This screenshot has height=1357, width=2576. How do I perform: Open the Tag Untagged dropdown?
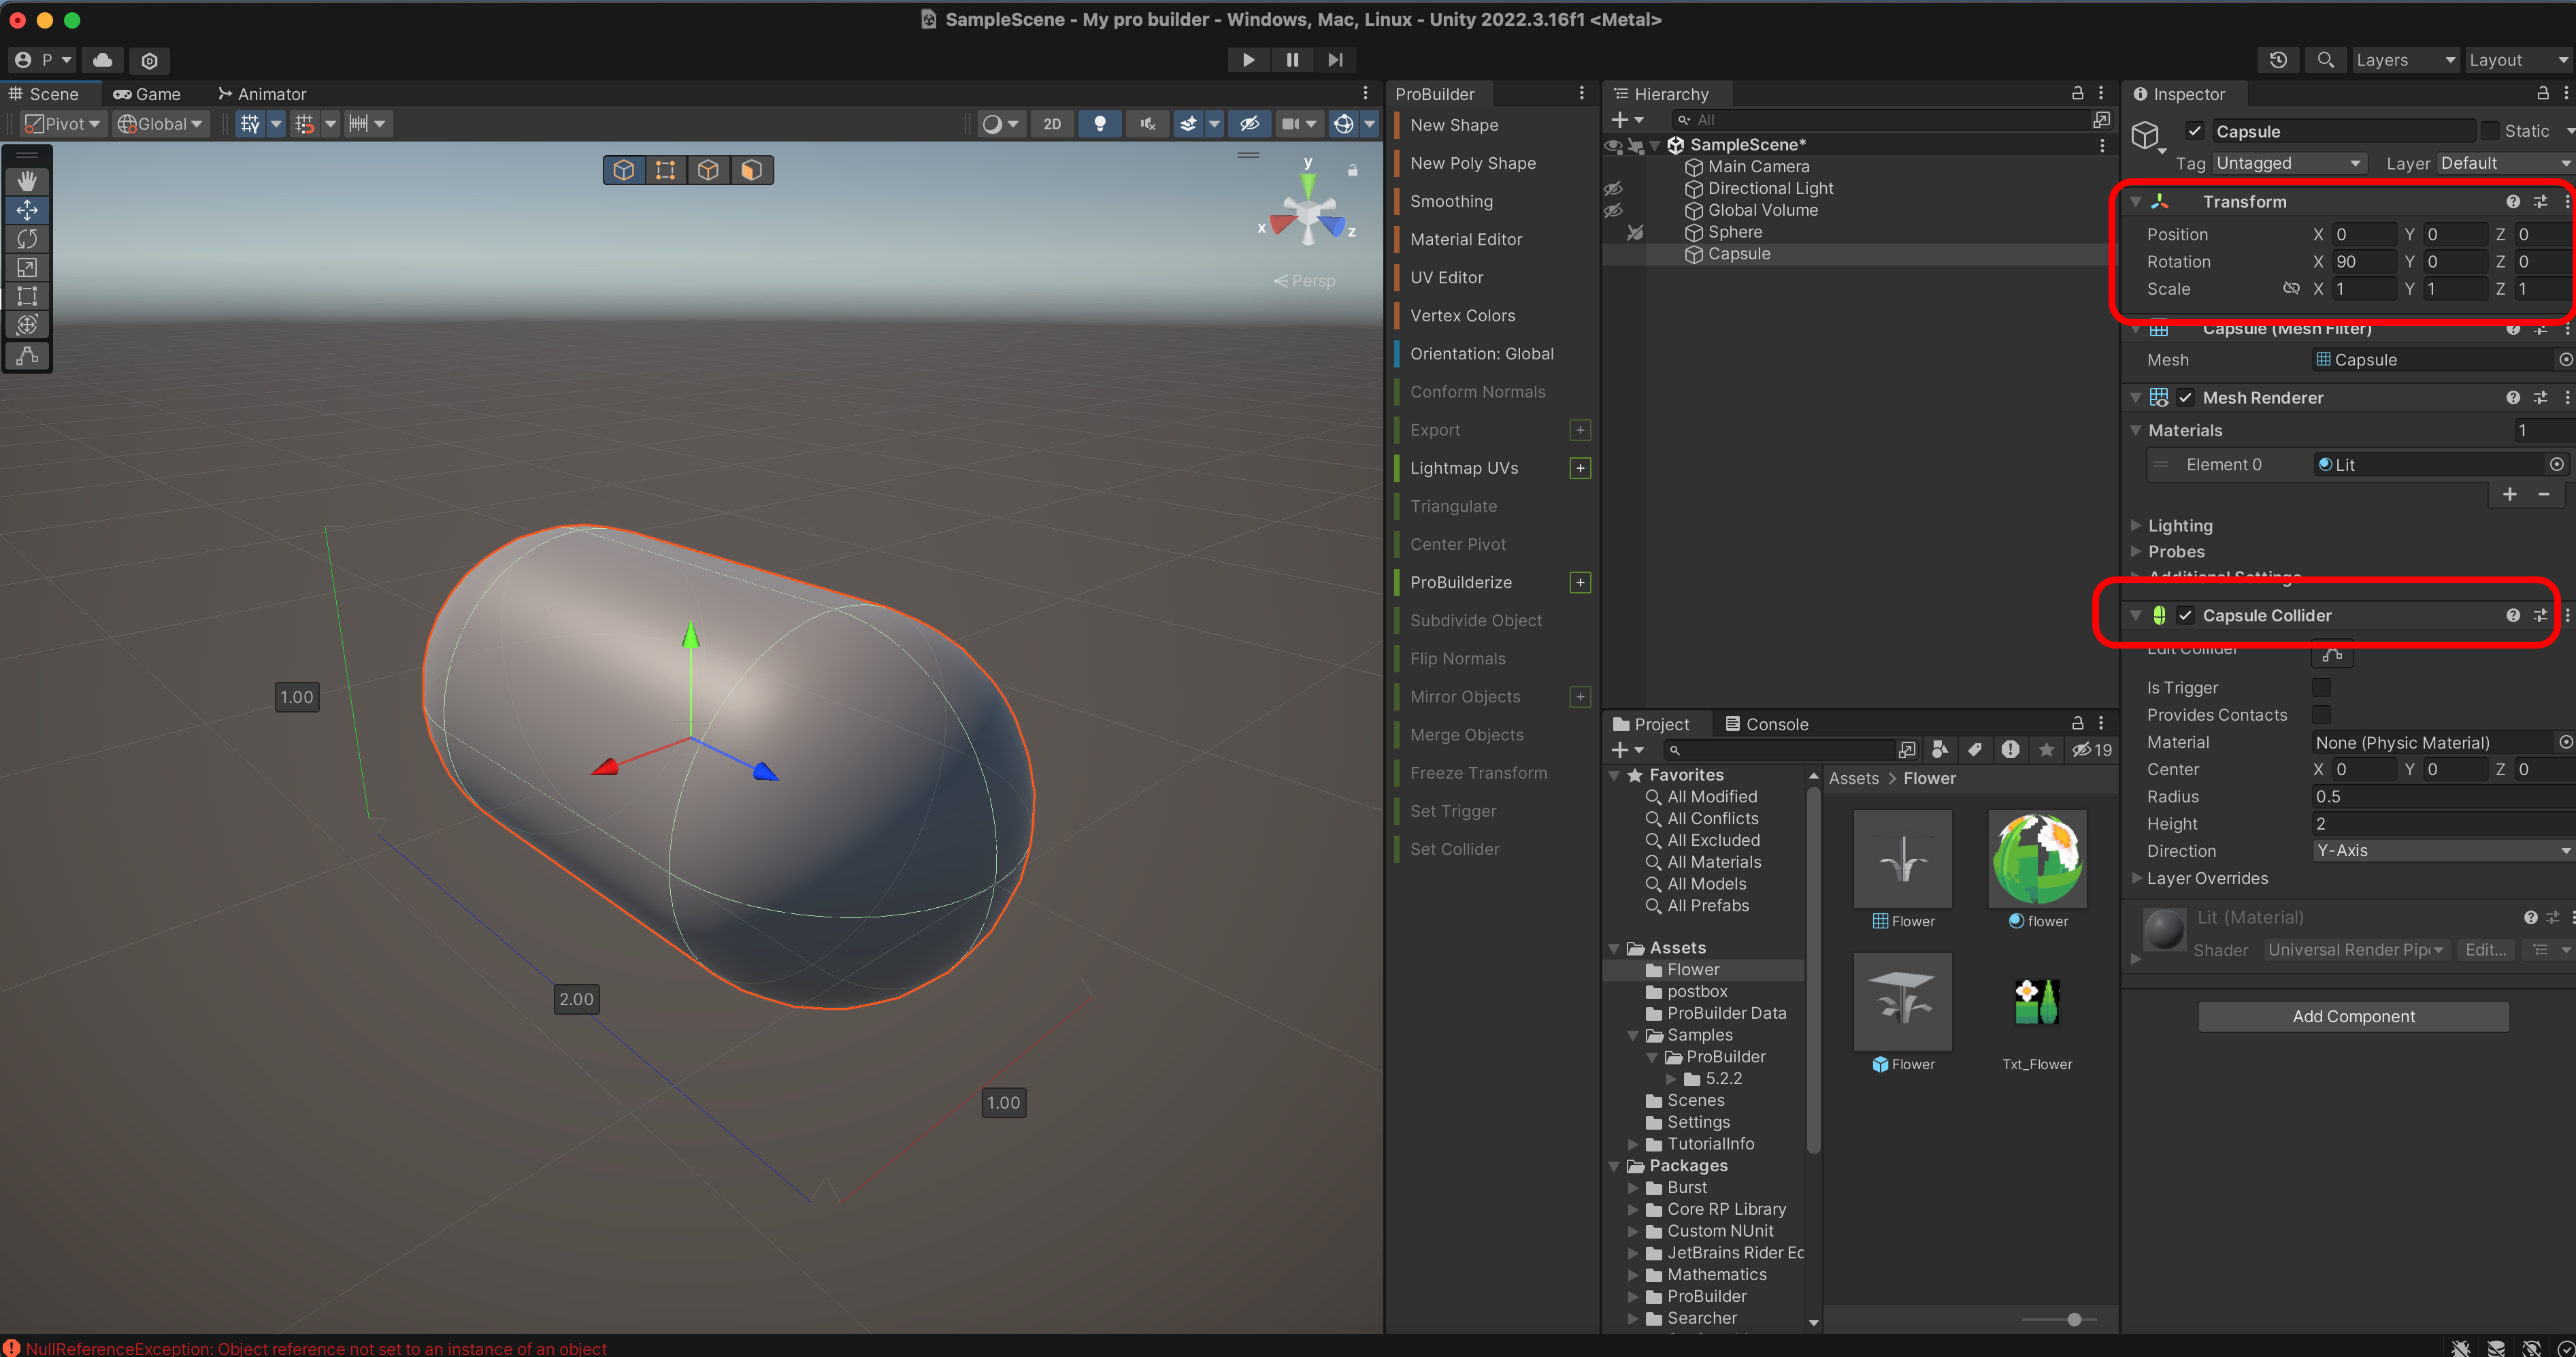2288,163
